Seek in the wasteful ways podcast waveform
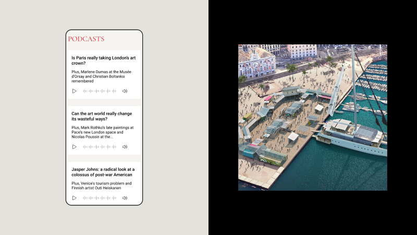The width and height of the screenshot is (417, 235). point(100,147)
